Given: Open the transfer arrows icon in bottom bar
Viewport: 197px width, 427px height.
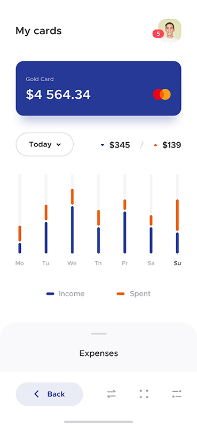Looking at the screenshot, I should (x=111, y=394).
